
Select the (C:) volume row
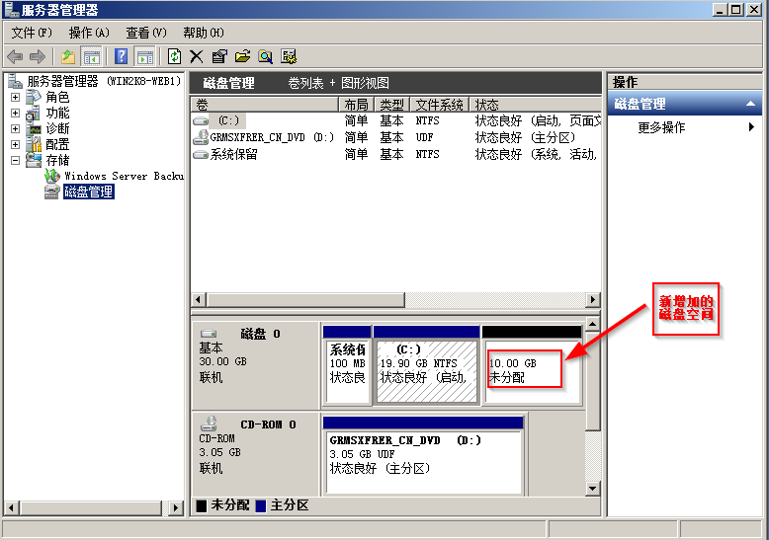pyautogui.click(x=396, y=120)
